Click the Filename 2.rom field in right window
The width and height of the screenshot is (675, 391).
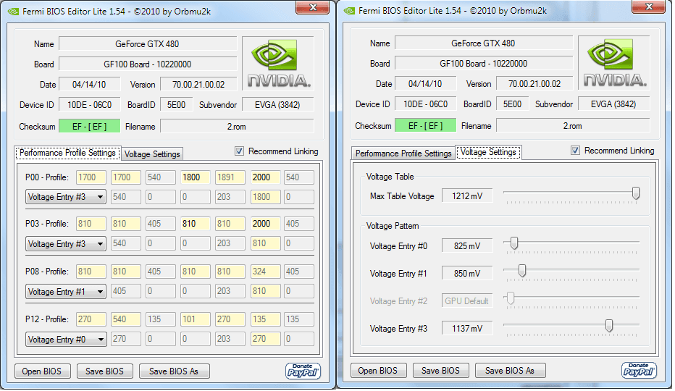pyautogui.click(x=573, y=126)
